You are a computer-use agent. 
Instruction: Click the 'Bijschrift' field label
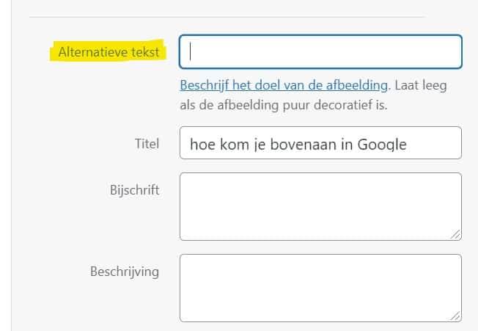click(133, 190)
